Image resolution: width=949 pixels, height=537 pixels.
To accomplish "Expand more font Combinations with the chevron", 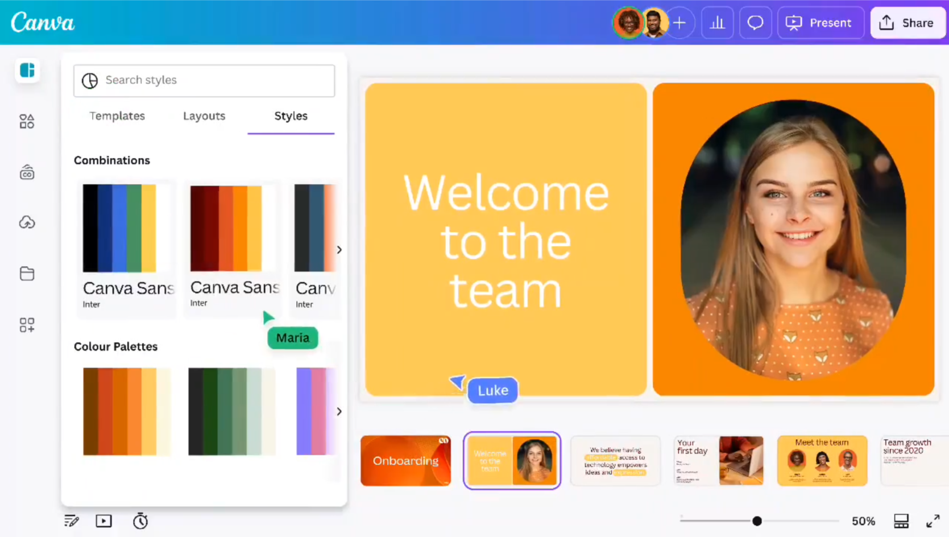I will (x=339, y=249).
